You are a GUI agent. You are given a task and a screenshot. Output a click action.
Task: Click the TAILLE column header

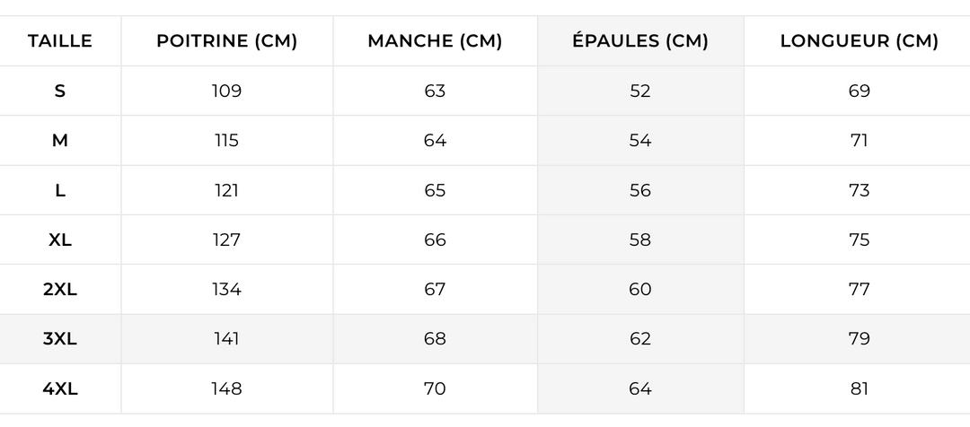coord(60,40)
